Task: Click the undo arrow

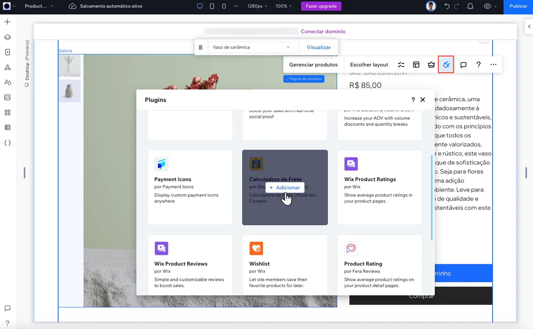Action: pos(447,6)
